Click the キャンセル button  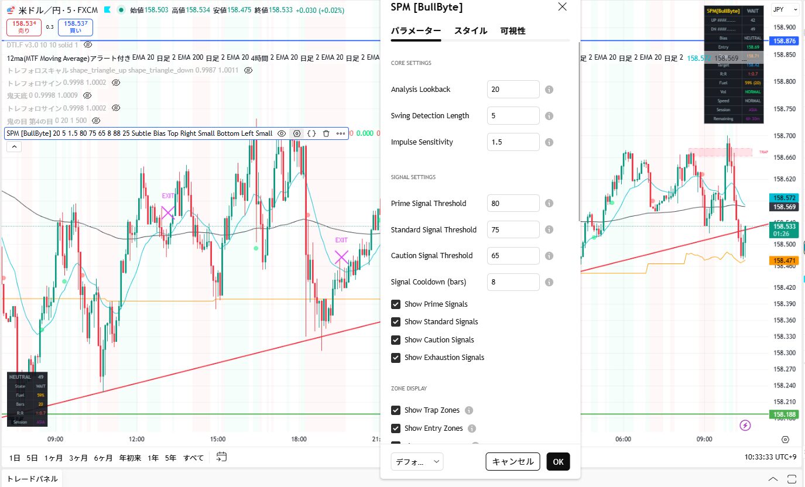pyautogui.click(x=512, y=461)
